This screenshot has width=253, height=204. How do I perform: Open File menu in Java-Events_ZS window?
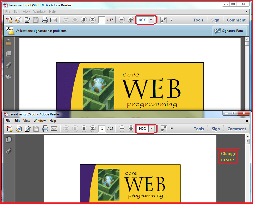8,121
